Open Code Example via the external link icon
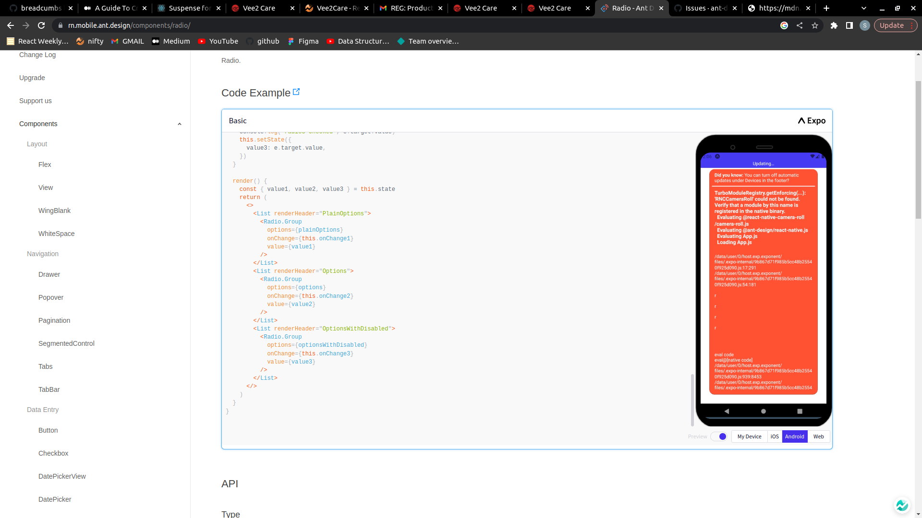The height and width of the screenshot is (518, 922). pyautogui.click(x=296, y=91)
